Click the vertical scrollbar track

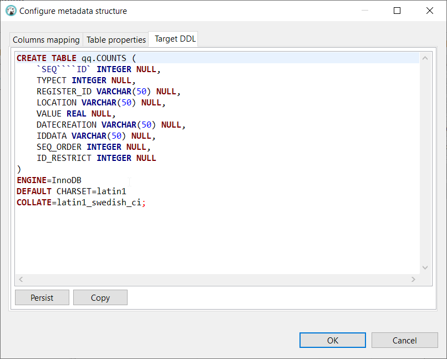click(x=425, y=166)
